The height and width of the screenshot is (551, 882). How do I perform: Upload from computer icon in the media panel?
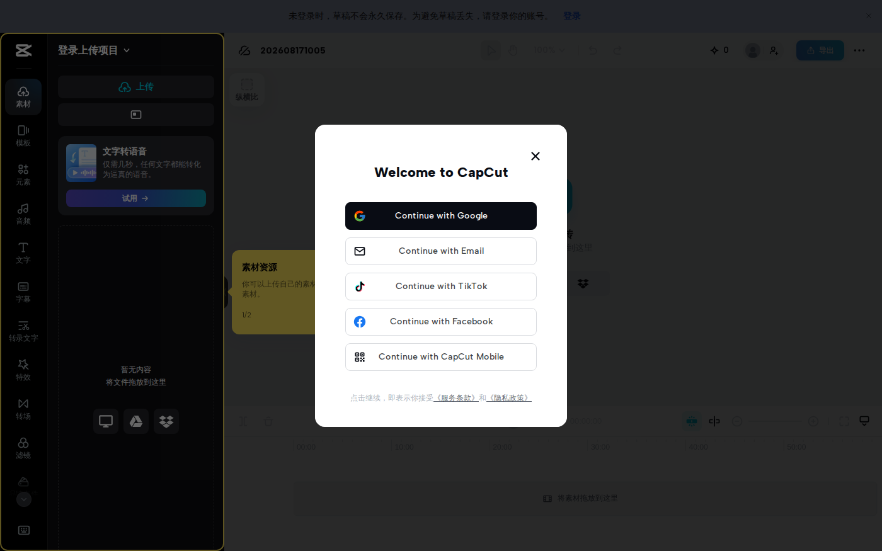(x=106, y=421)
